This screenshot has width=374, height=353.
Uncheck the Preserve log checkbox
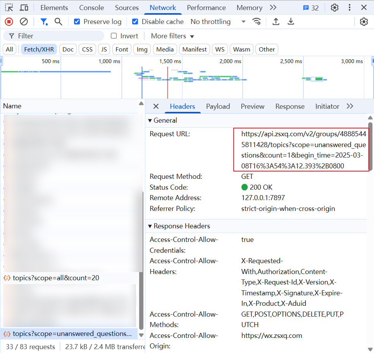pyautogui.click(x=77, y=22)
